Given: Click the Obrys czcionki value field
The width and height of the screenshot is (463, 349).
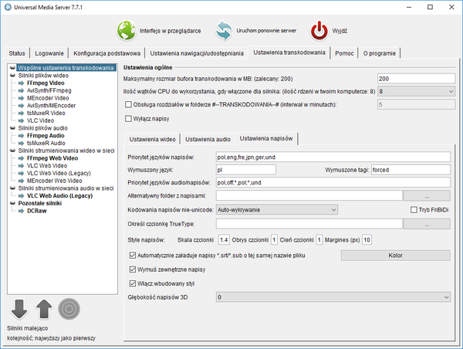Looking at the screenshot, I should (x=274, y=239).
